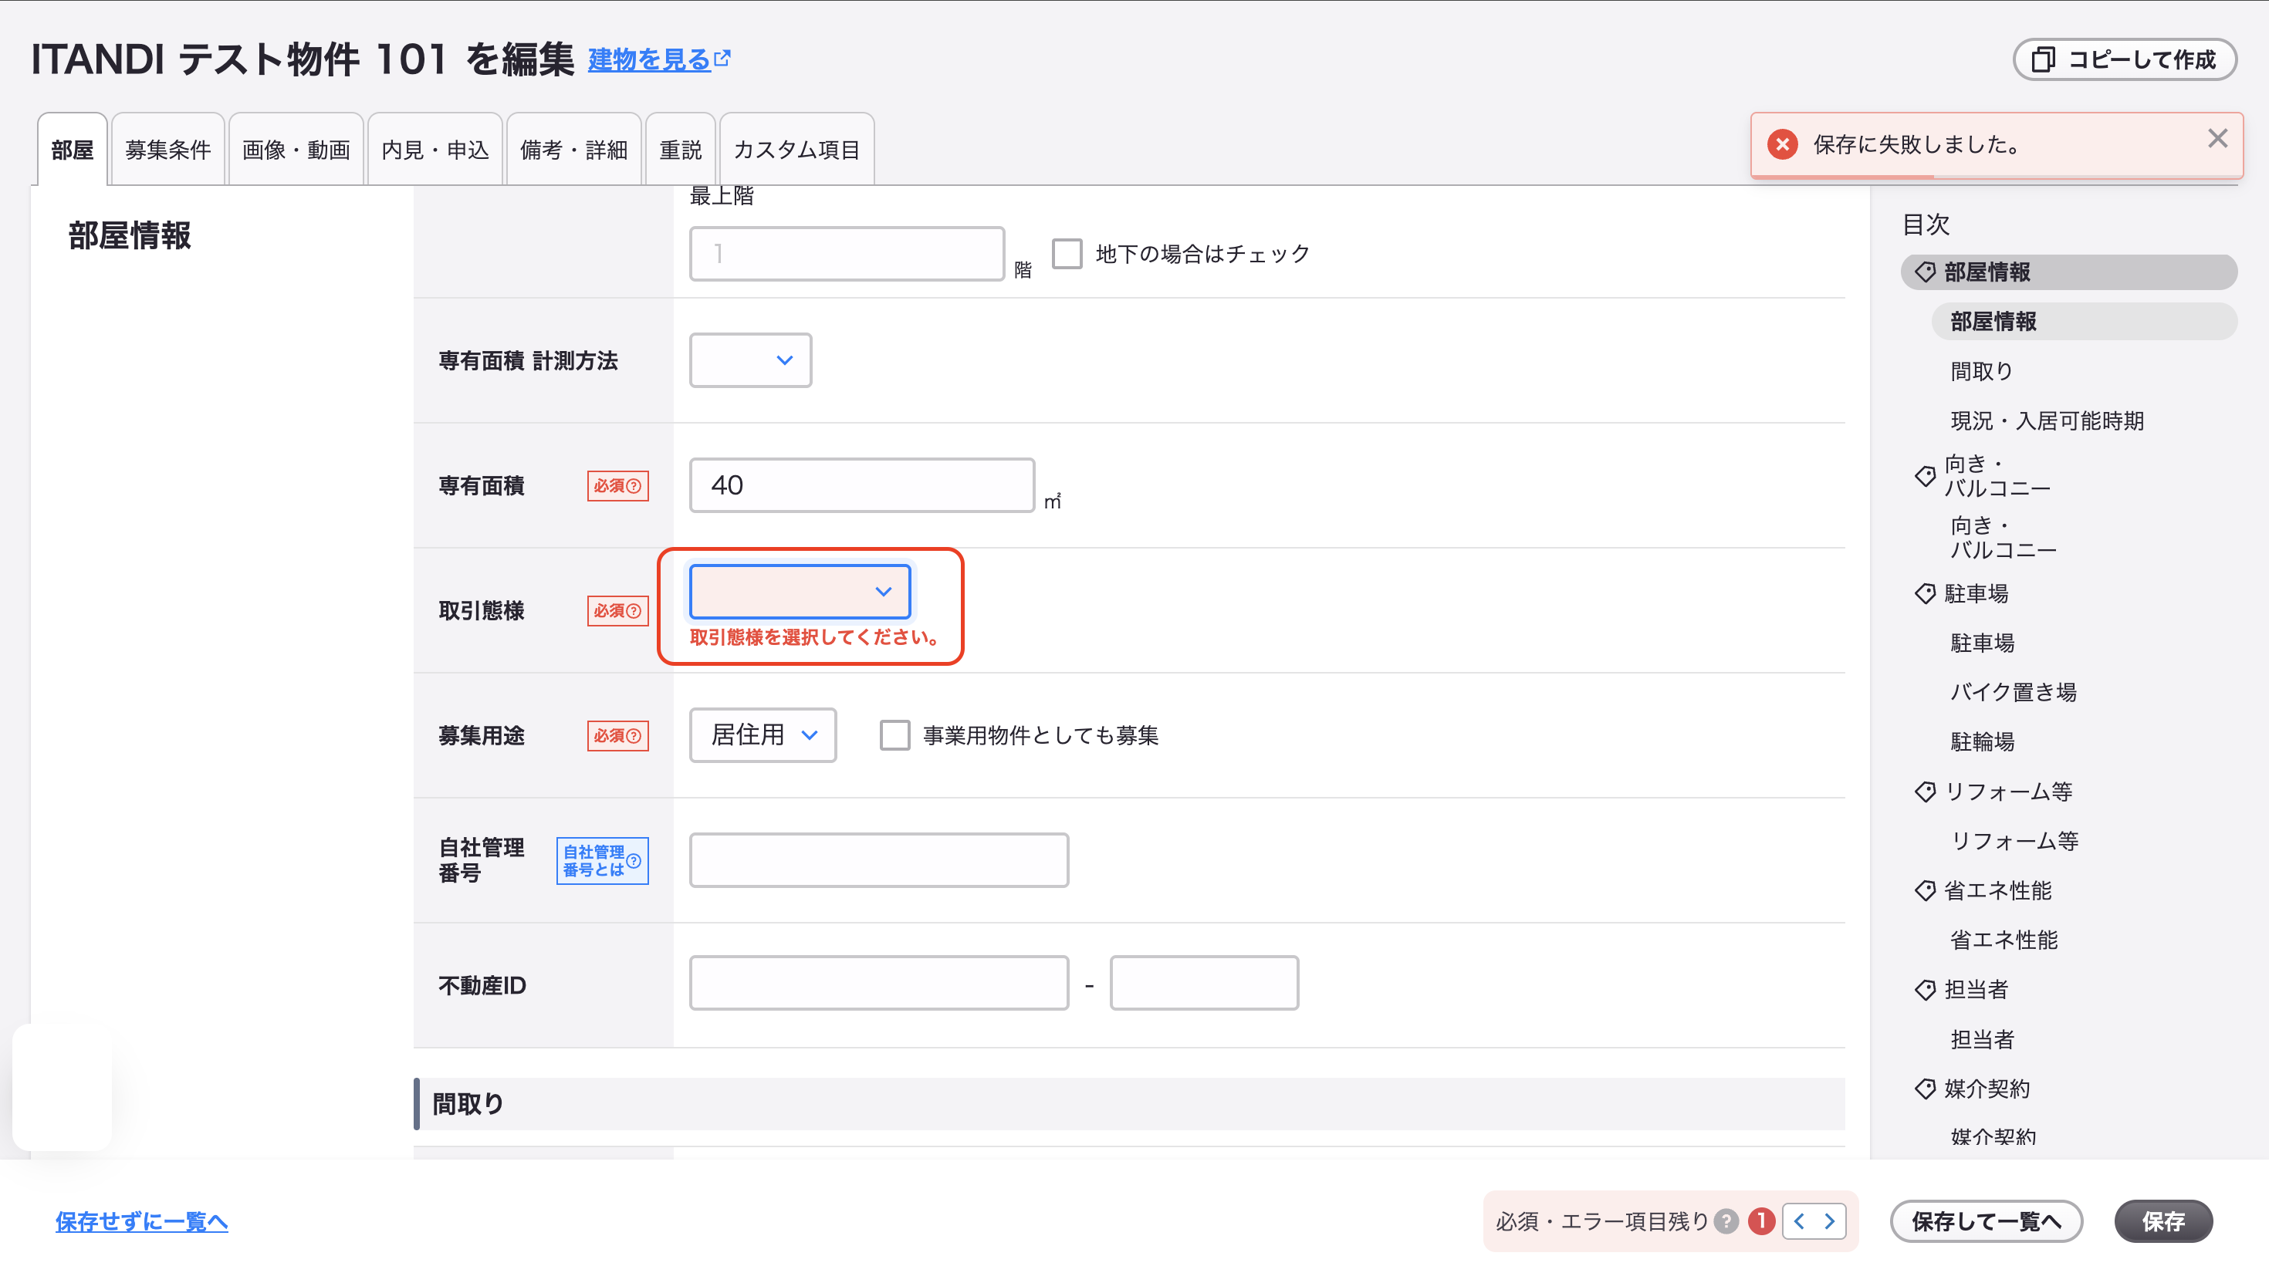This screenshot has height=1283, width=2269.
Task: Switch to the 内見・申込 tab
Action: click(435, 150)
